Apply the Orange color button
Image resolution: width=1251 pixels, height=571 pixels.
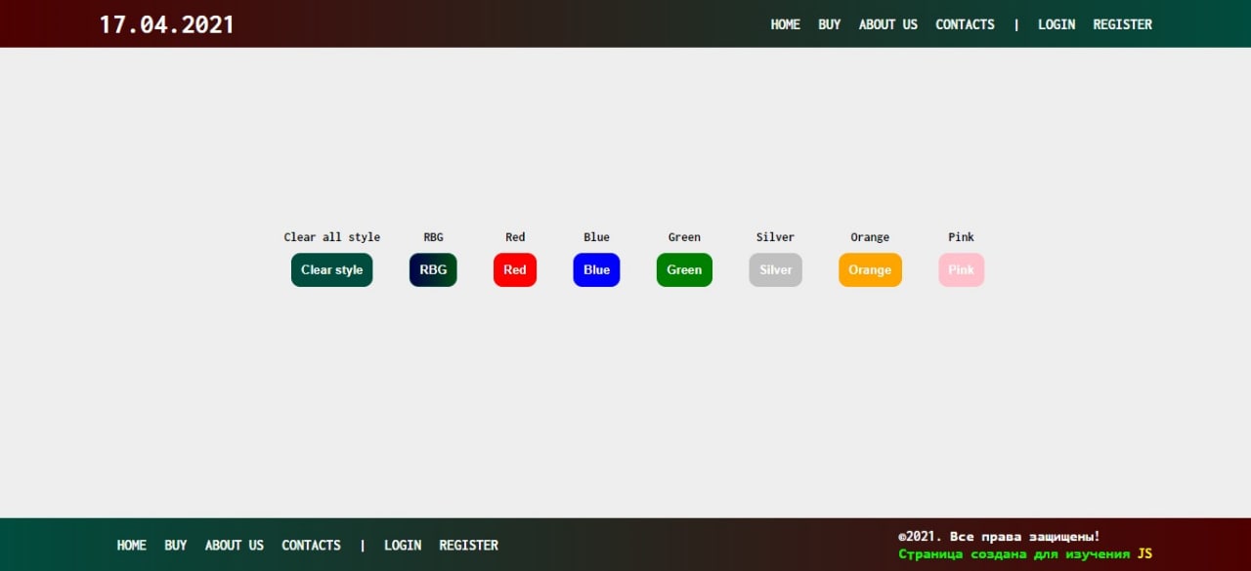coord(870,270)
